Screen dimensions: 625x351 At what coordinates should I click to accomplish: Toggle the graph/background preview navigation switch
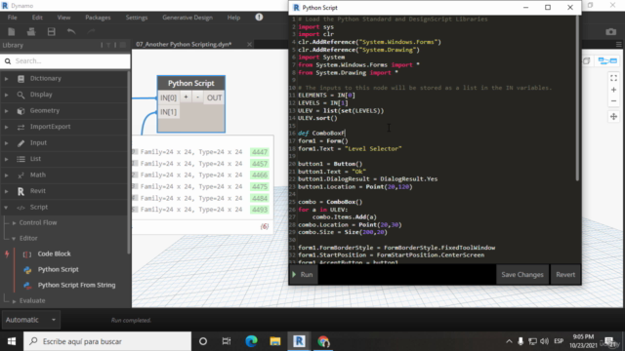[607, 60]
